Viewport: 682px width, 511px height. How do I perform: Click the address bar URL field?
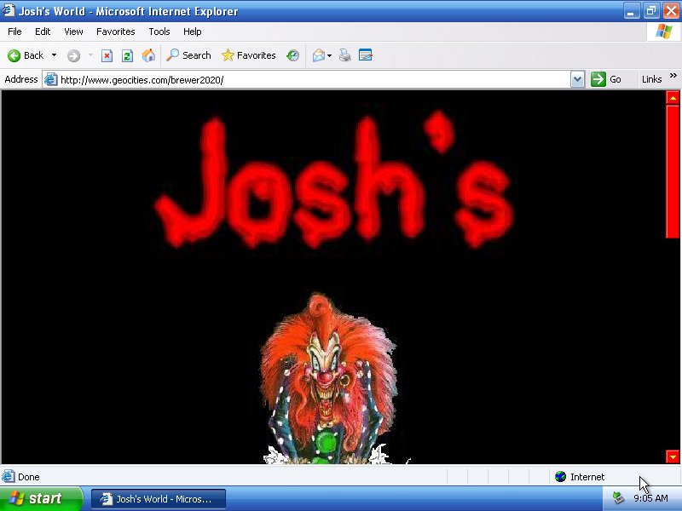(314, 80)
